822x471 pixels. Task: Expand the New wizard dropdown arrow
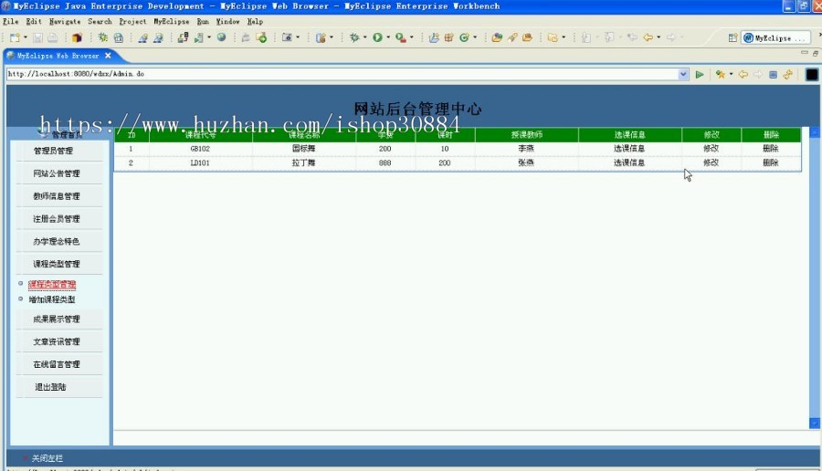pos(26,37)
